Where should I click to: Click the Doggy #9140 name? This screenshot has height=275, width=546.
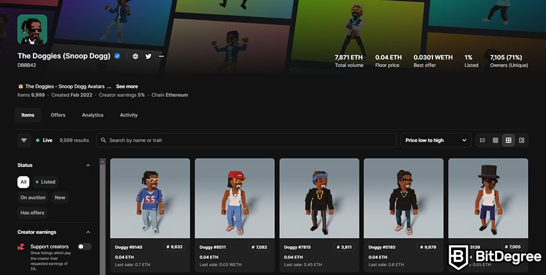tap(128, 247)
